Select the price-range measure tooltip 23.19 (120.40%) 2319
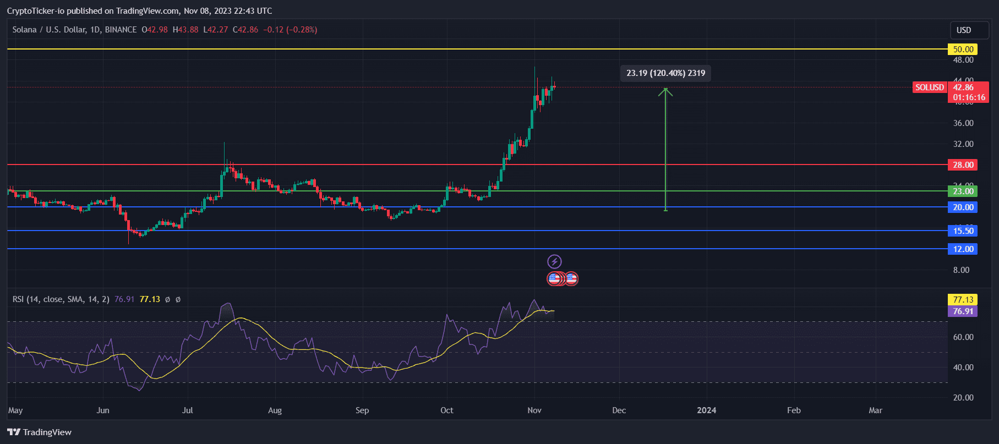 (x=665, y=73)
